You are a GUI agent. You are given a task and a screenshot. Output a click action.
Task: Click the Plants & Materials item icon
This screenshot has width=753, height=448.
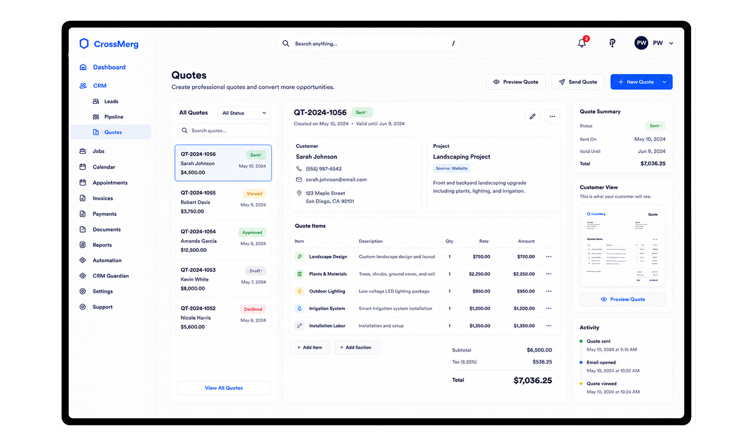[300, 274]
